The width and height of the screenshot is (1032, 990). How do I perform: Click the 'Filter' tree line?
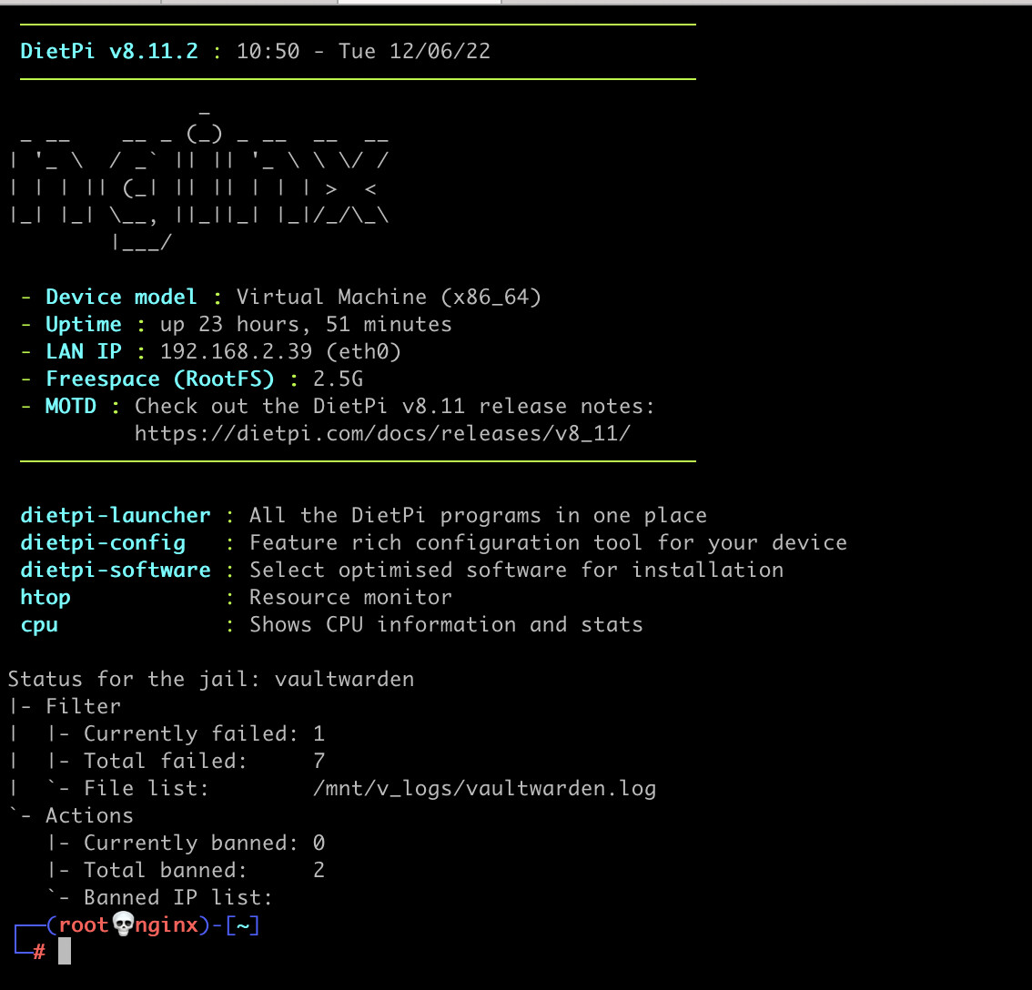(66, 707)
